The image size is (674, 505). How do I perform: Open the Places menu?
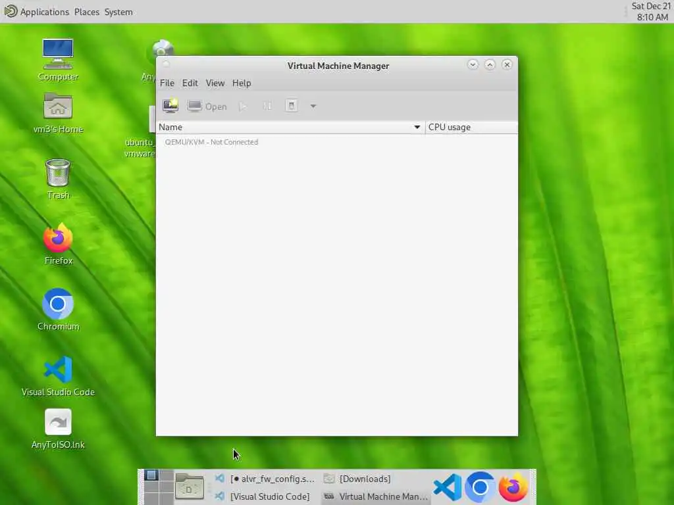(x=86, y=12)
